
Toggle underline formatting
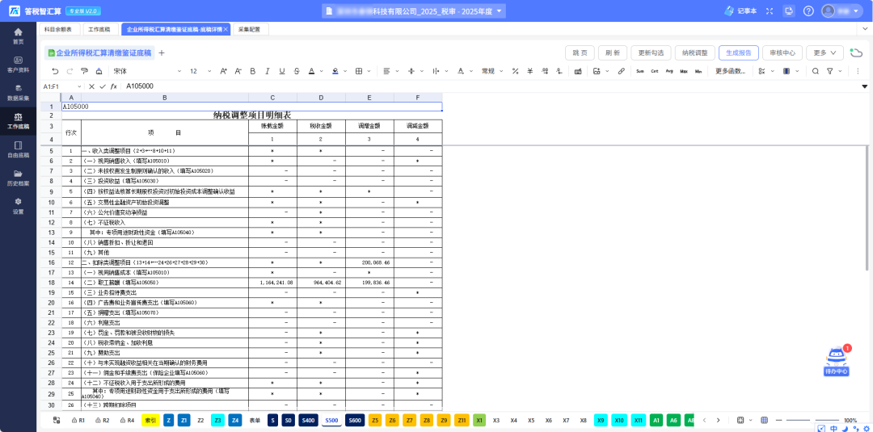pos(282,71)
